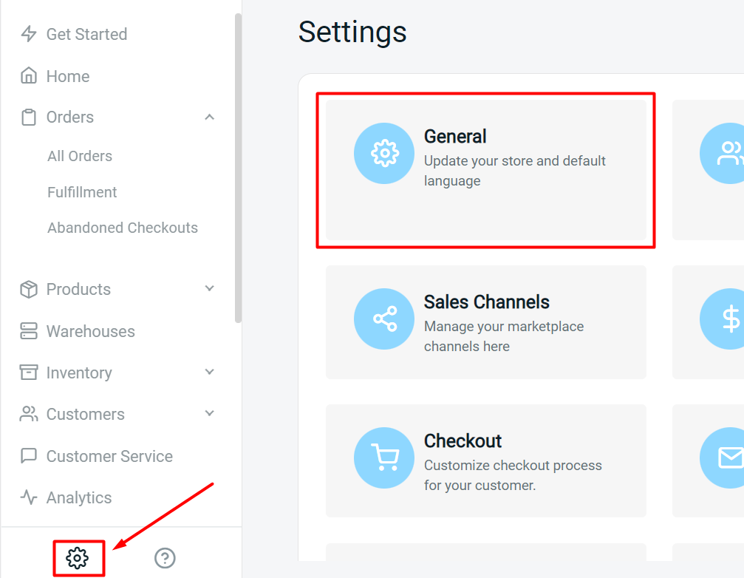
Task: Click the settings gear icon in sidebar footer
Action: click(x=78, y=558)
